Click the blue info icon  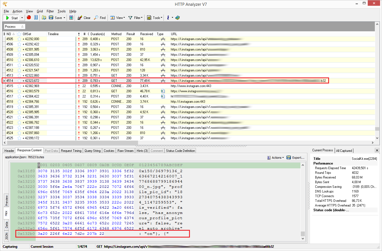click(168, 18)
